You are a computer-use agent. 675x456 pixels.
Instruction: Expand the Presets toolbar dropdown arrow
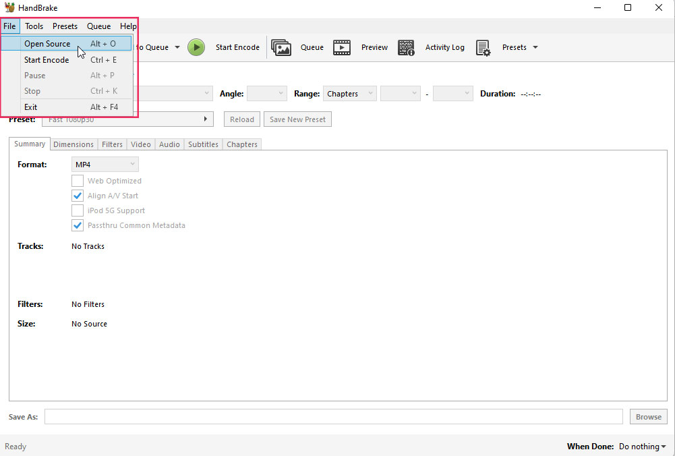535,47
